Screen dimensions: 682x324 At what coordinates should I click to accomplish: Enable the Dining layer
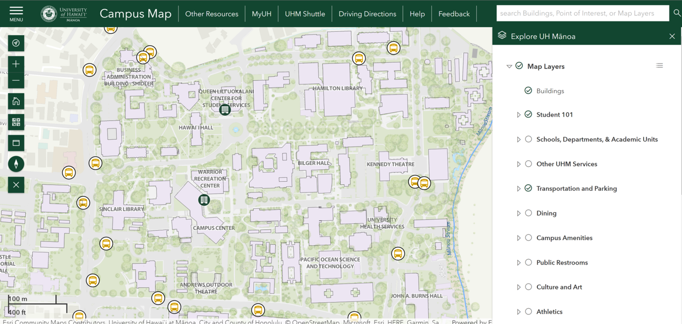click(529, 213)
